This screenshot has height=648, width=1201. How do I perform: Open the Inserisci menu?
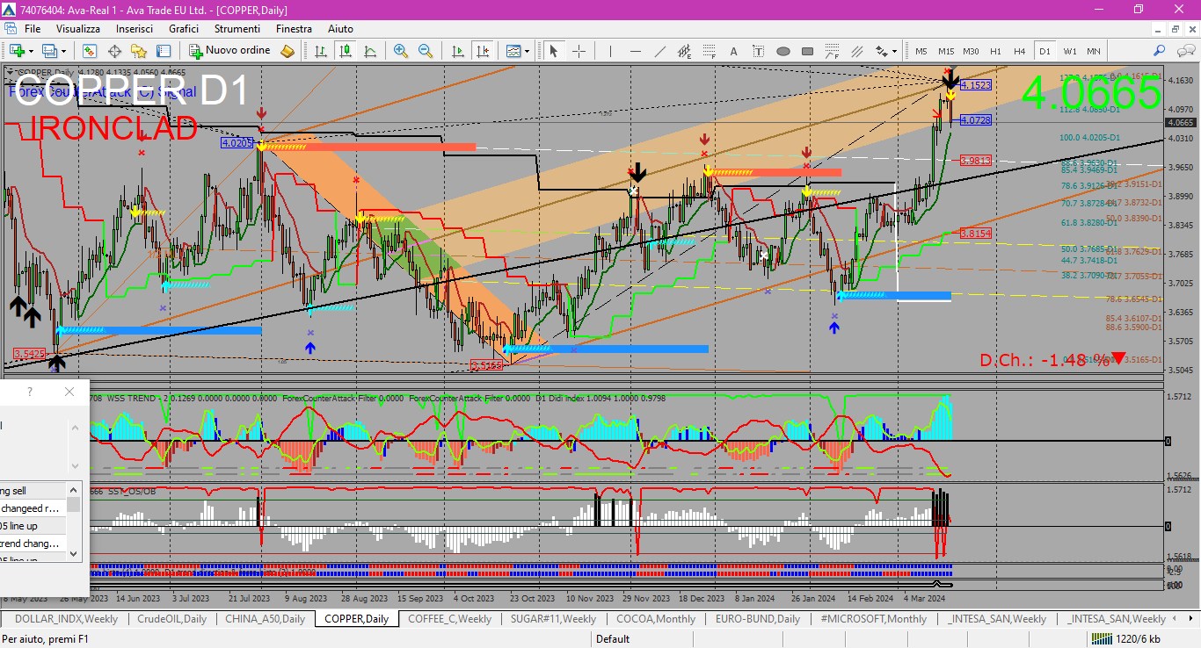point(135,29)
